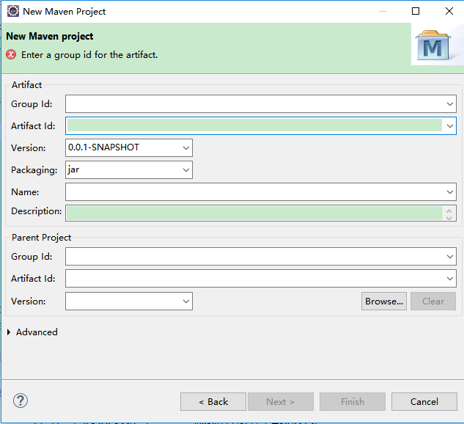Click the Maven M wizard banner icon
Image resolution: width=464 pixels, height=424 pixels.
(x=433, y=45)
